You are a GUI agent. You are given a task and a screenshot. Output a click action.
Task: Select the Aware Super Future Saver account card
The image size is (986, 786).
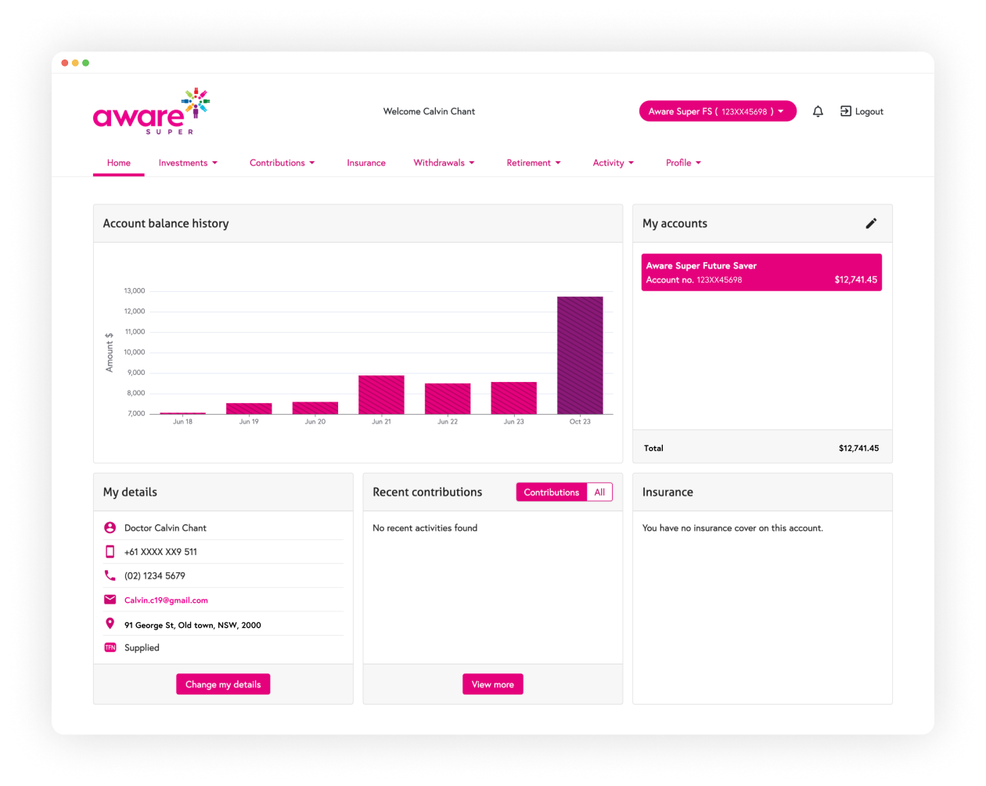coord(761,272)
